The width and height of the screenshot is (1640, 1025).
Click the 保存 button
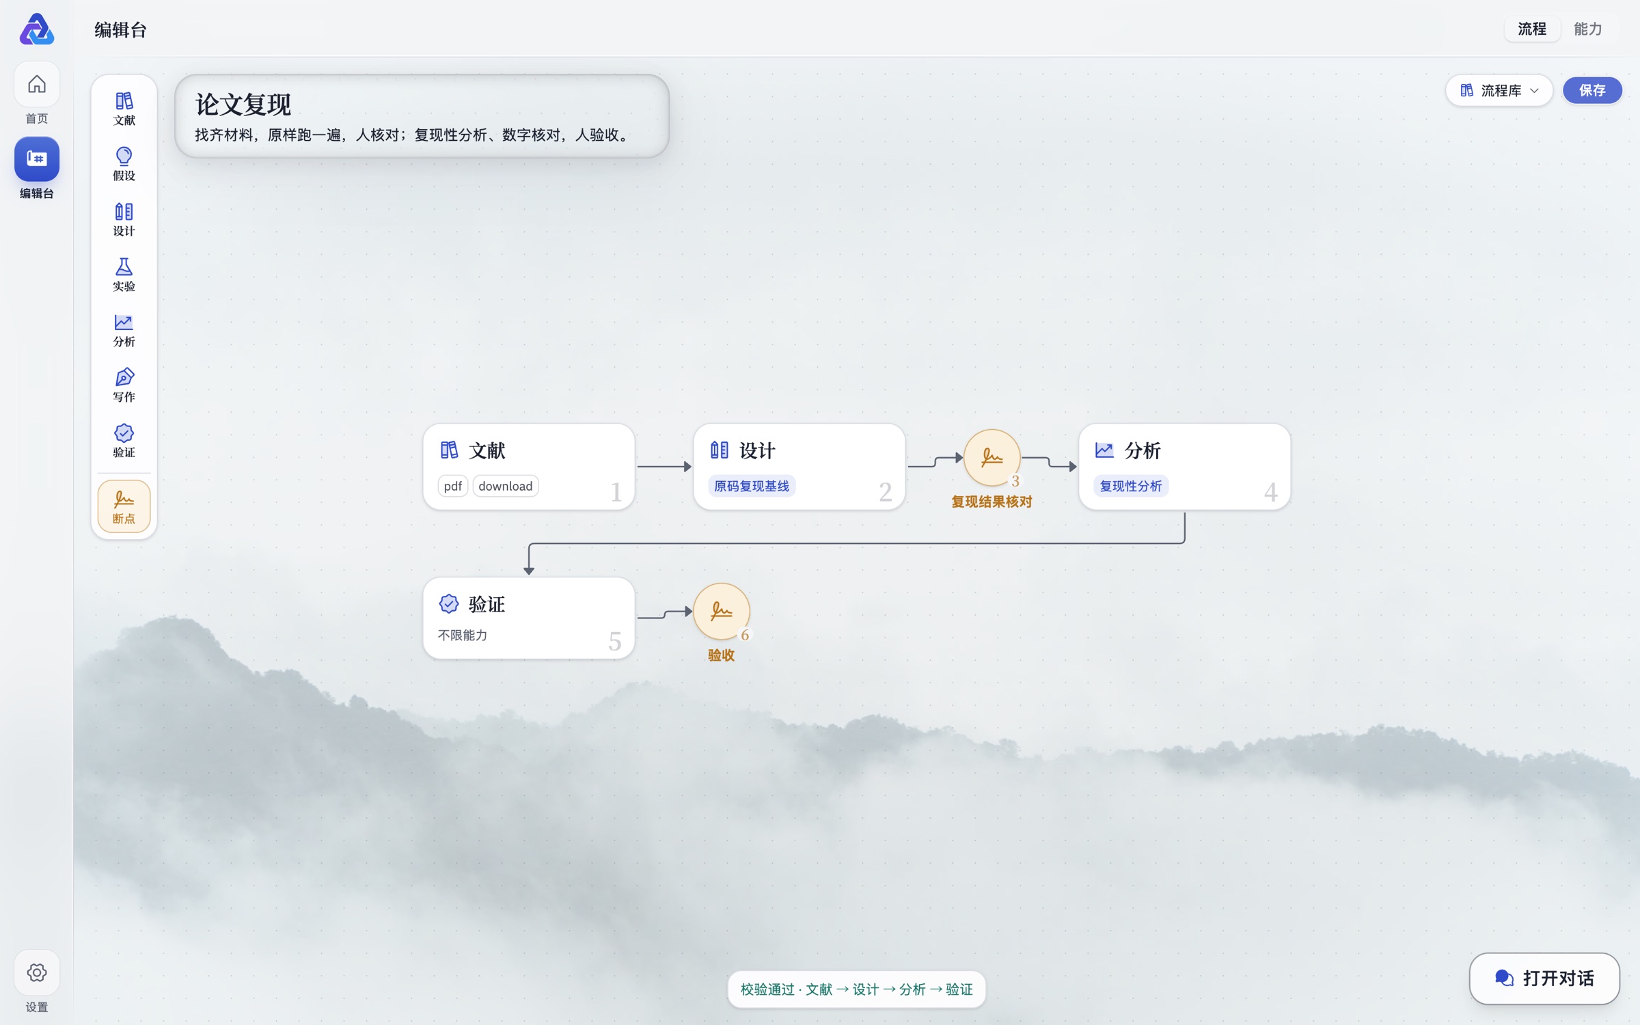point(1592,90)
